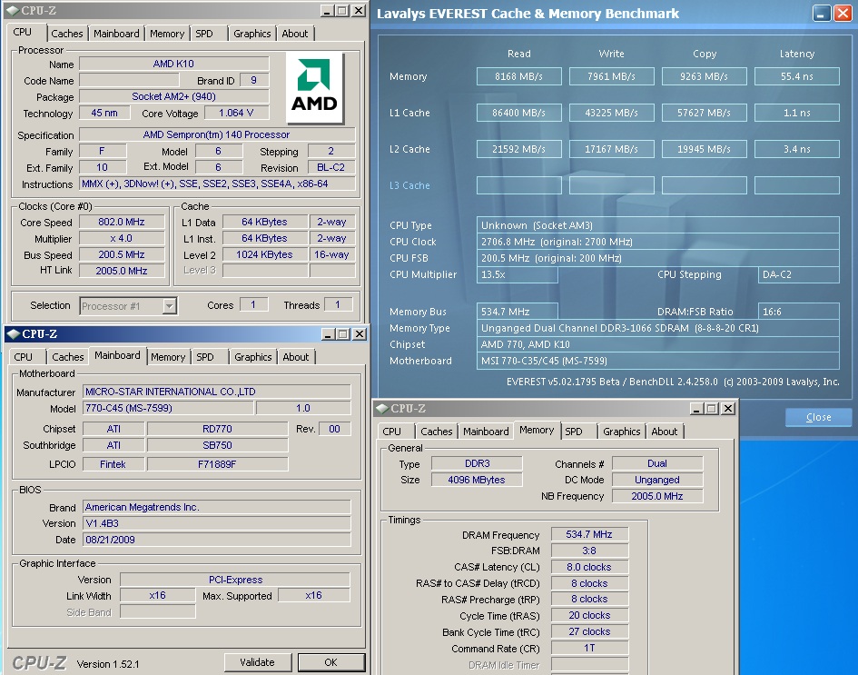Minimize the EVEREST benchmark window

[821, 13]
